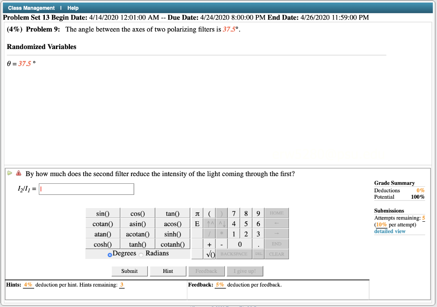Screen dimensions: 437x307
Task: Submit the current answer
Action: click(129, 271)
